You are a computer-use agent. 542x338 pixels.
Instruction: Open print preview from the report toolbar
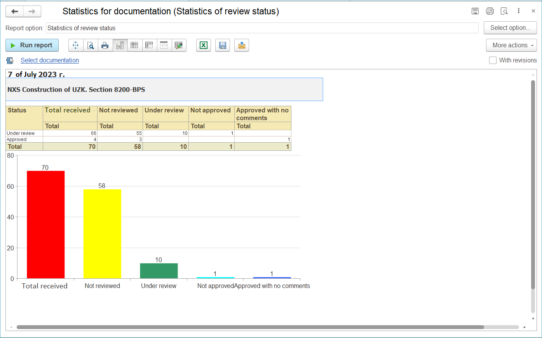coord(91,45)
